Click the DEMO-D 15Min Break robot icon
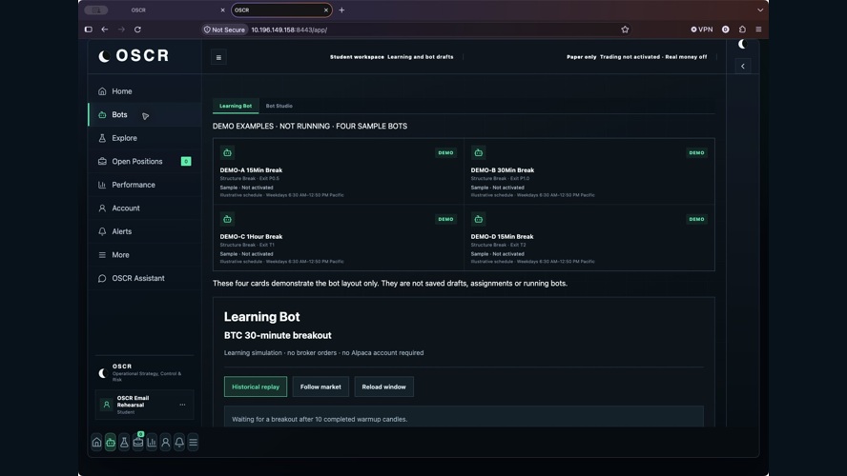The height and width of the screenshot is (476, 847). pyautogui.click(x=479, y=219)
